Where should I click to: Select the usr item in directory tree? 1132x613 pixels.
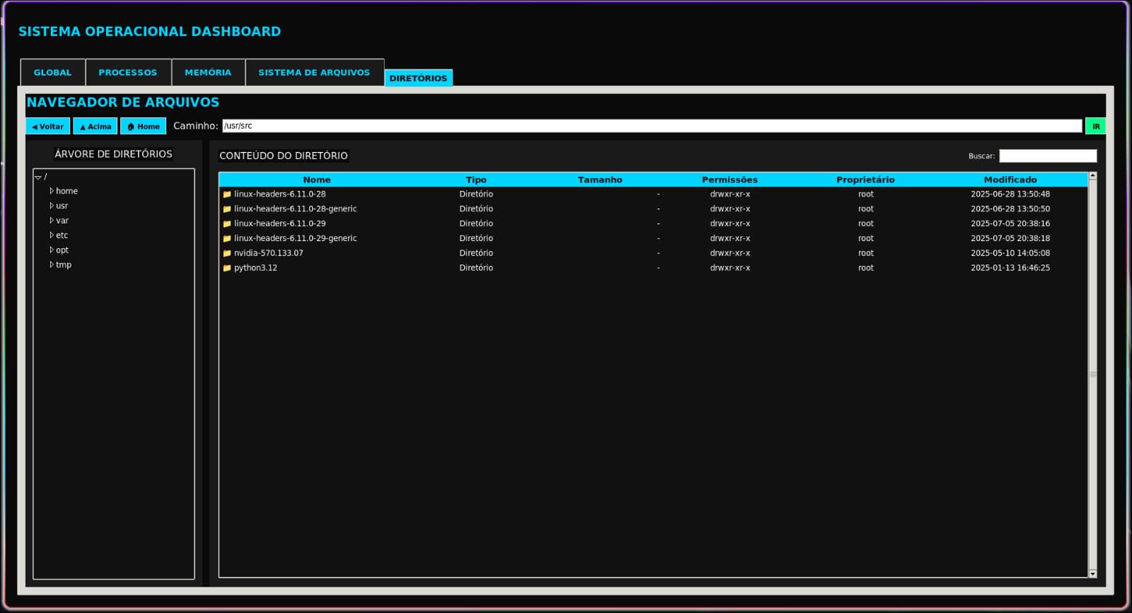tap(62, 206)
